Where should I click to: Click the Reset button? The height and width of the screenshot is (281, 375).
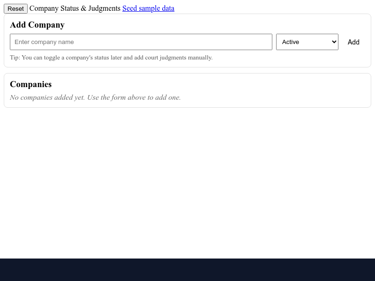(x=15, y=8)
